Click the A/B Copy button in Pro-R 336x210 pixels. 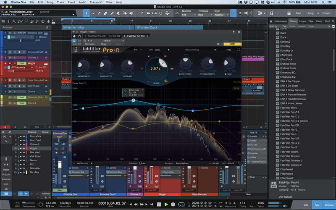[x=157, y=50]
